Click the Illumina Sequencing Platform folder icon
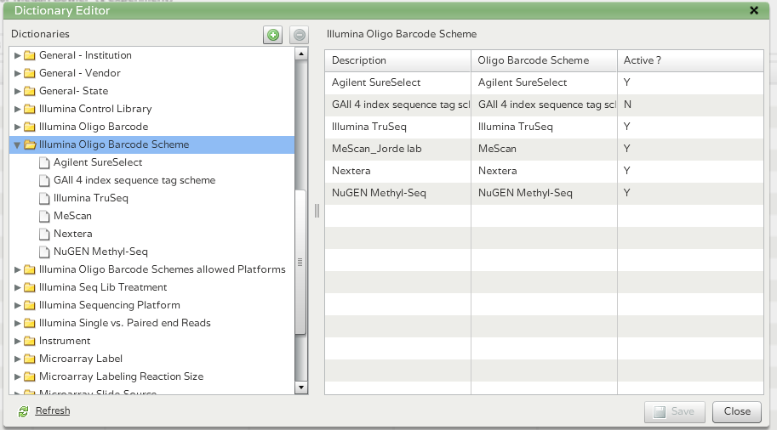This screenshot has height=430, width=777. coord(30,305)
